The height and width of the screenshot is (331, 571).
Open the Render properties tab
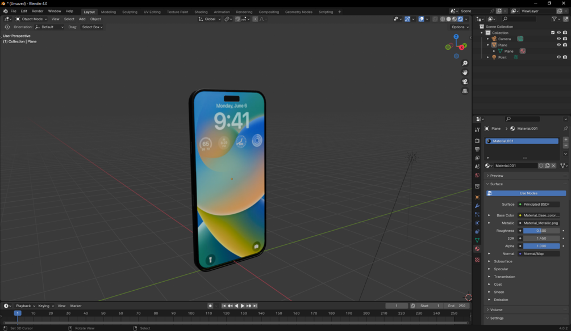pyautogui.click(x=477, y=141)
